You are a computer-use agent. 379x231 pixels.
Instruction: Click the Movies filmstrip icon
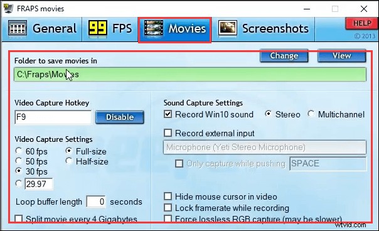[x=154, y=29]
